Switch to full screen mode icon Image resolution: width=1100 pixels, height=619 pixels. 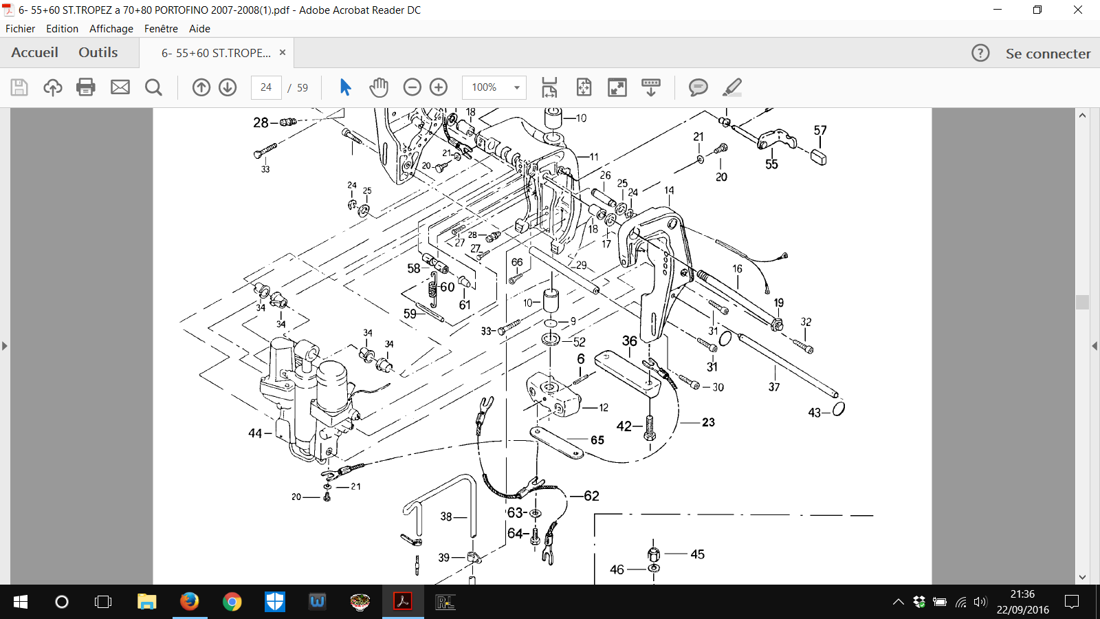click(x=617, y=87)
